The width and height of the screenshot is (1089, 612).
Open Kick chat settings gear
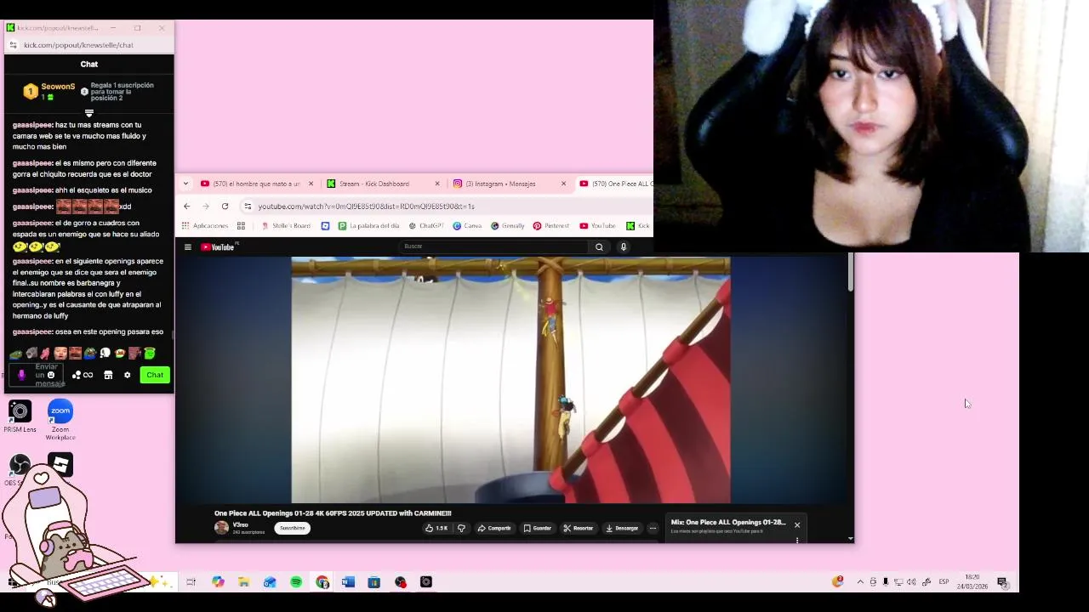click(128, 375)
